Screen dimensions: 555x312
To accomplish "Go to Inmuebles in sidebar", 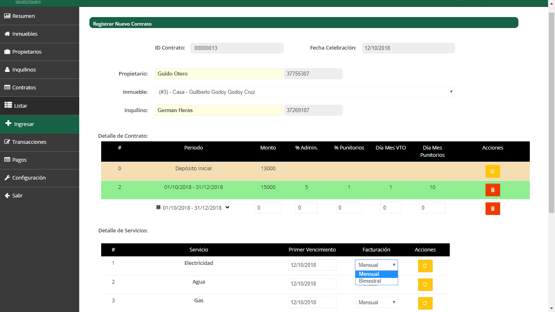I will pos(25,34).
